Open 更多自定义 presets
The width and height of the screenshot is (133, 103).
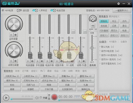[114, 16]
